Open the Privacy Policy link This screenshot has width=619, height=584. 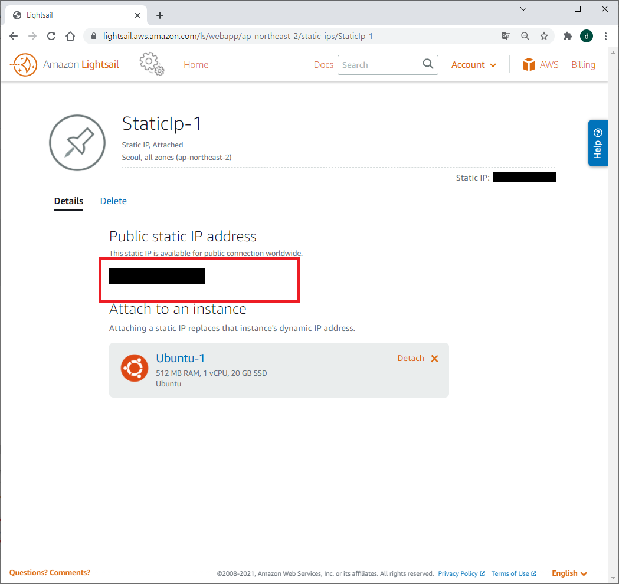point(461,573)
